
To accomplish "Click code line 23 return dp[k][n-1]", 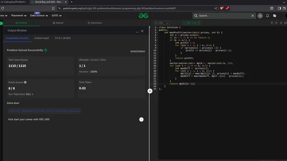I will pyautogui.click(x=182, y=84).
